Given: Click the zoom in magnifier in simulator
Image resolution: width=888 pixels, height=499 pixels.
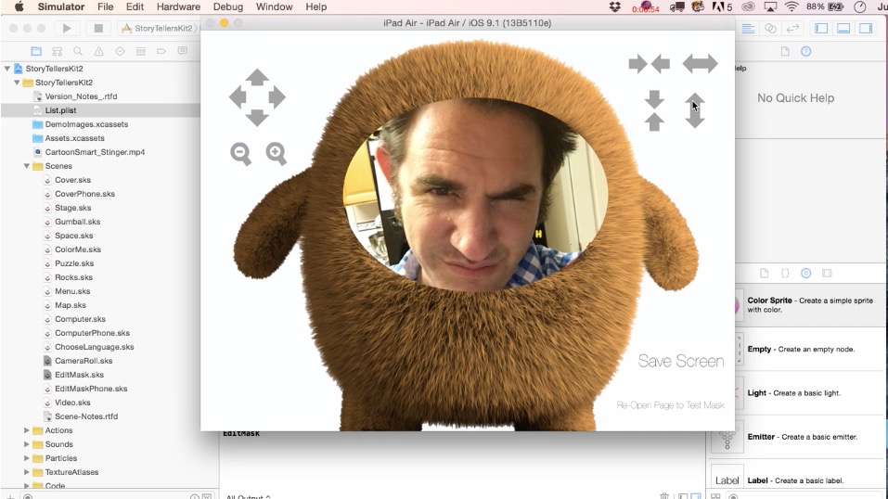Looking at the screenshot, I should tap(277, 154).
